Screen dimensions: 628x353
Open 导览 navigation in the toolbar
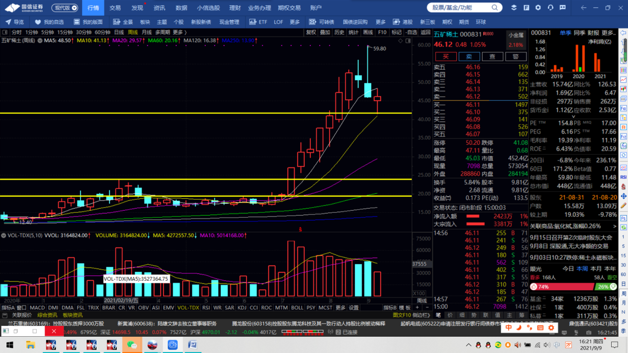(15, 22)
